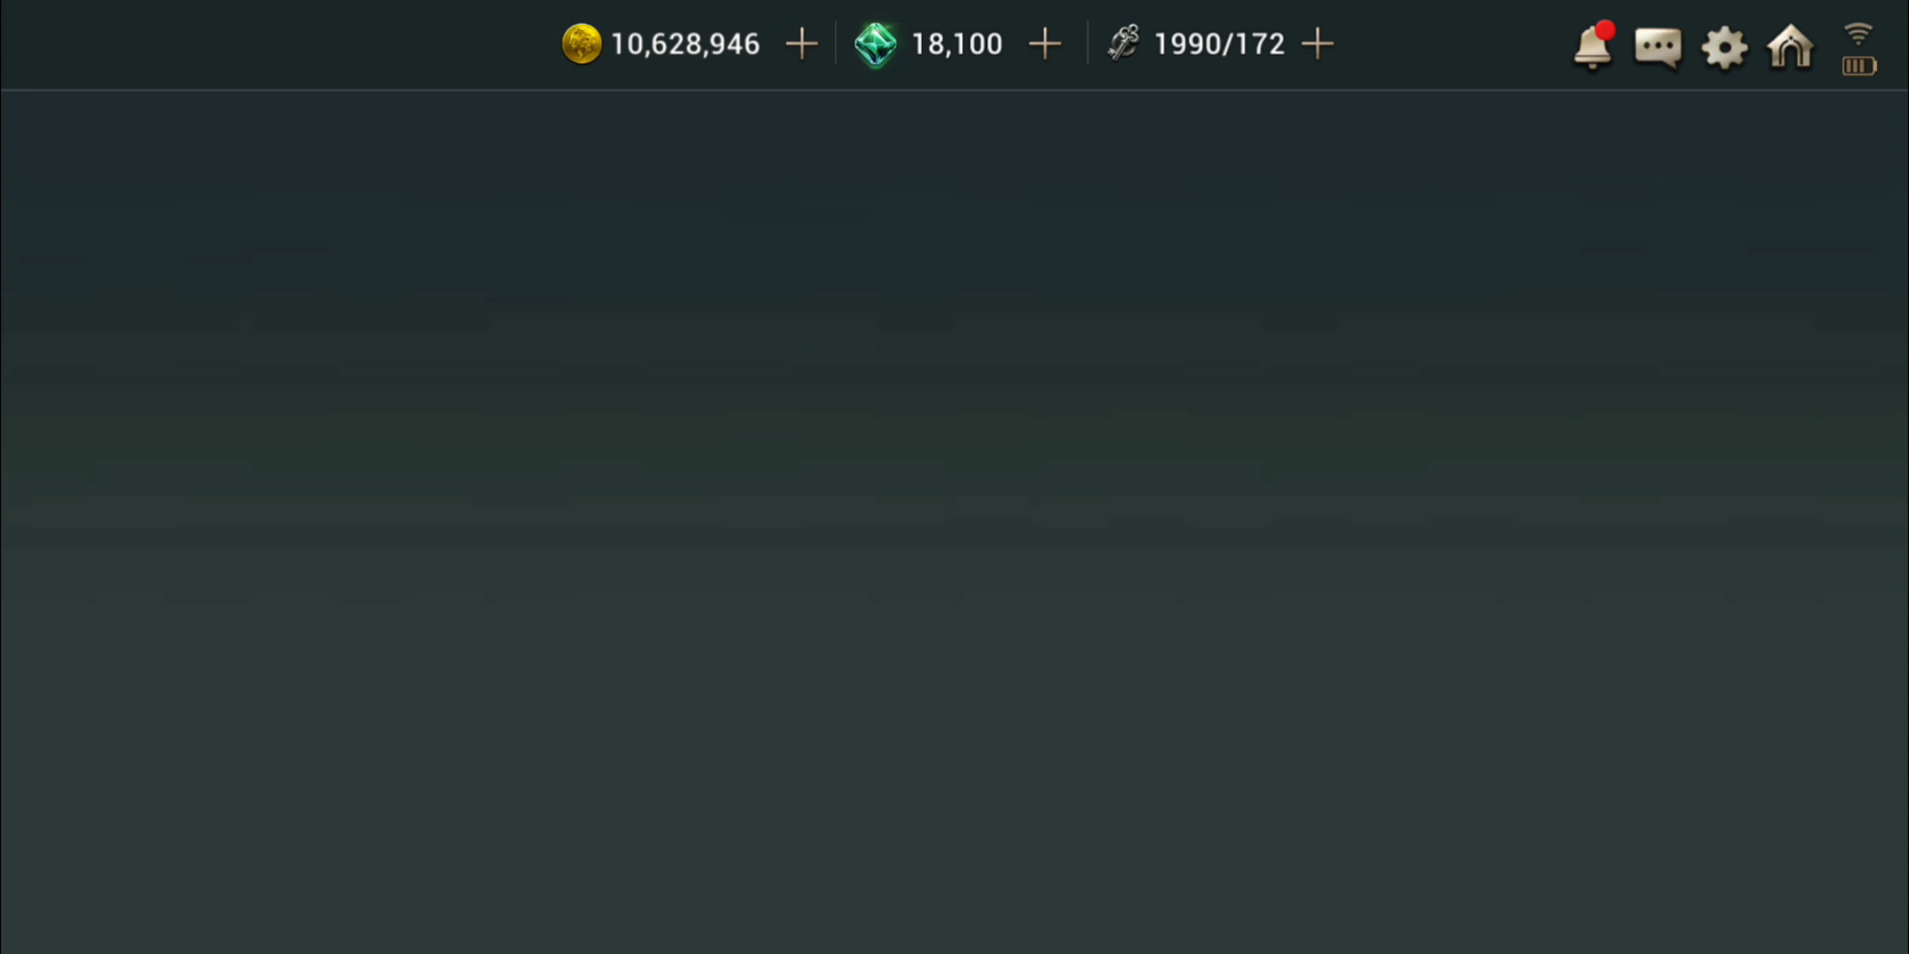Click the key energy icon
The image size is (1909, 954).
point(1124,43)
